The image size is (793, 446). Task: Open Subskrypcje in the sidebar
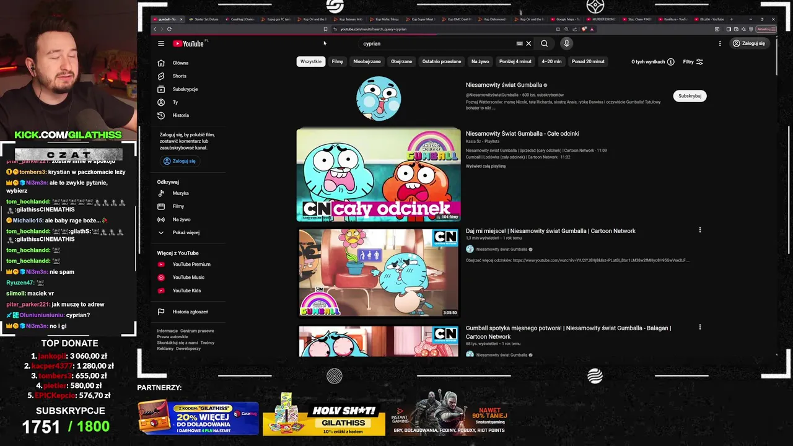pos(185,89)
